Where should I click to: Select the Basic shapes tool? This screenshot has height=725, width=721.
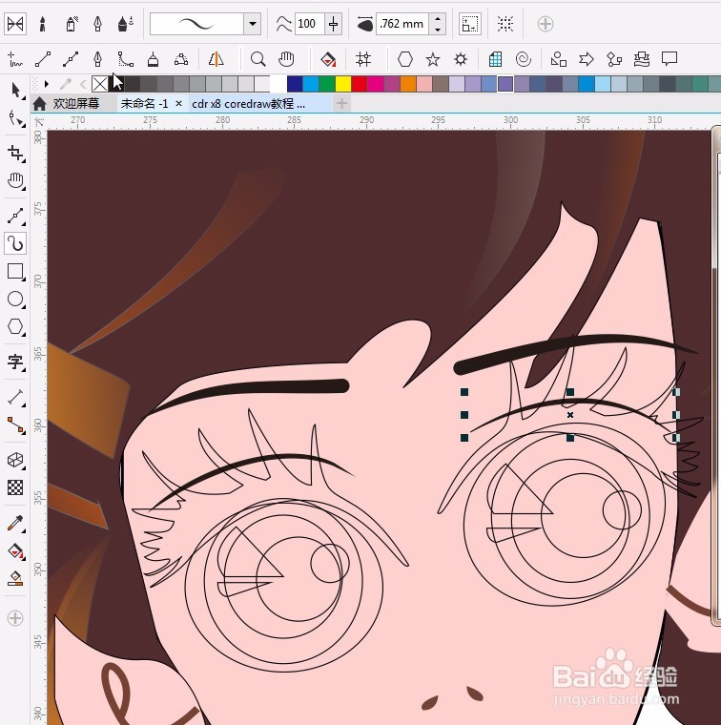558,59
